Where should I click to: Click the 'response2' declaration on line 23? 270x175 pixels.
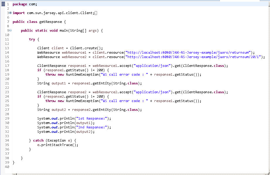pos(77,92)
